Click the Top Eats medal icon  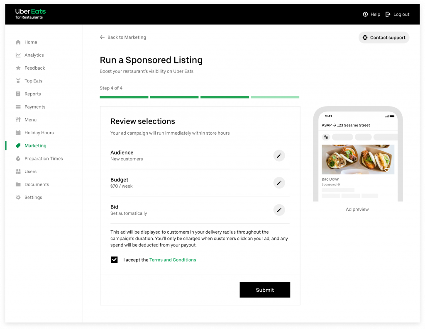pyautogui.click(x=18, y=81)
